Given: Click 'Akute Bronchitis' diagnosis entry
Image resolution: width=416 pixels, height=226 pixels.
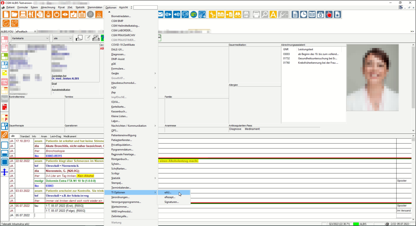Looking at the screenshot, I should click(75, 146).
